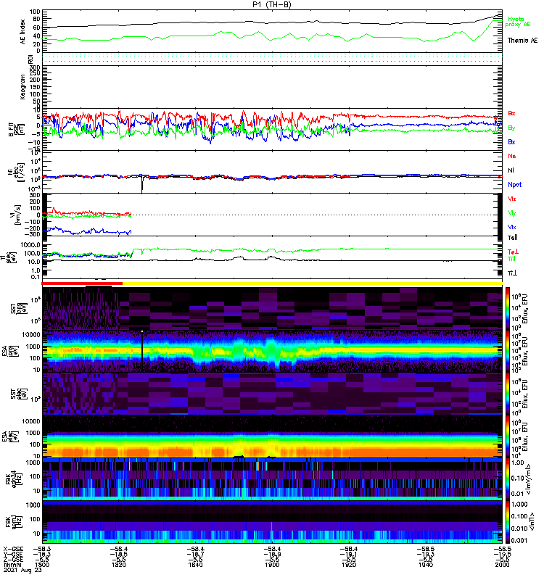
Task: Click the SST electrons spectrogram panel
Action: point(273,394)
